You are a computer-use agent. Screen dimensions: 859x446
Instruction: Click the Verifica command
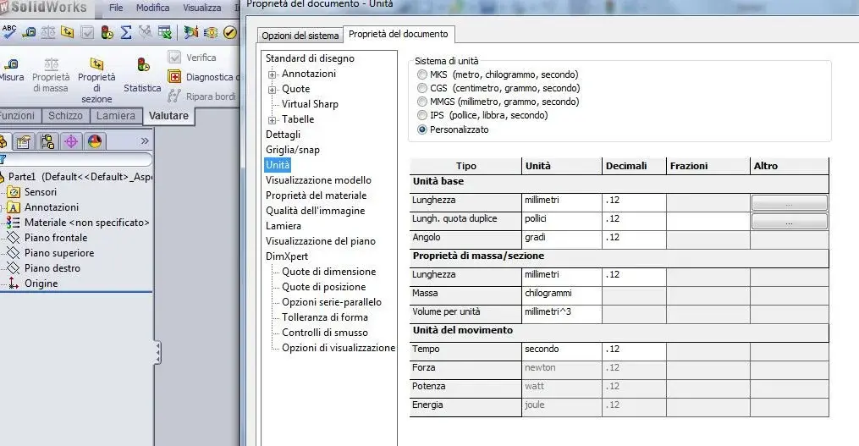pyautogui.click(x=192, y=57)
